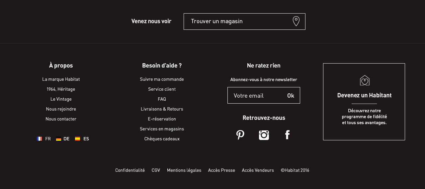
Task: Open the Pinterest social icon
Action: (x=240, y=135)
